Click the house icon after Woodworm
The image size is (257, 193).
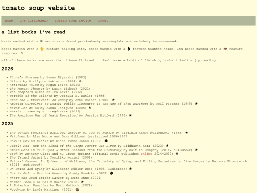click(77, 190)
